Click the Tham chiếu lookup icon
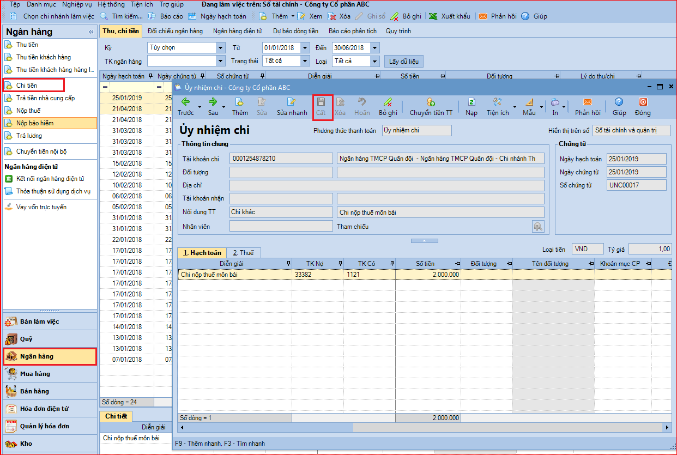 click(538, 227)
